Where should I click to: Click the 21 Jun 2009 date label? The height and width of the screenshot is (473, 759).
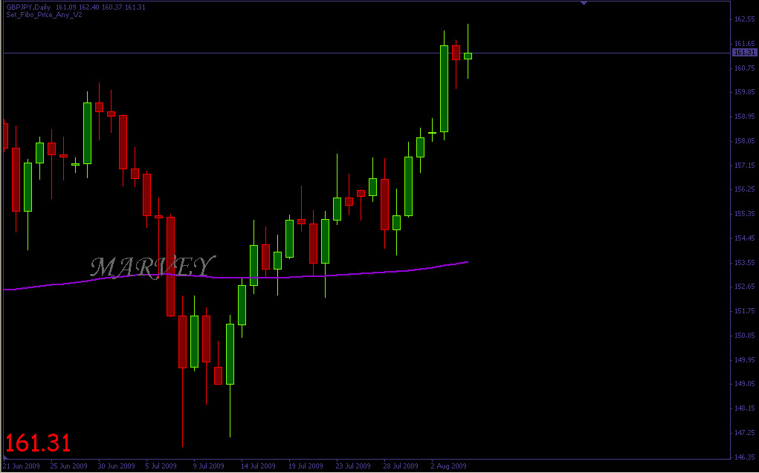point(22,466)
